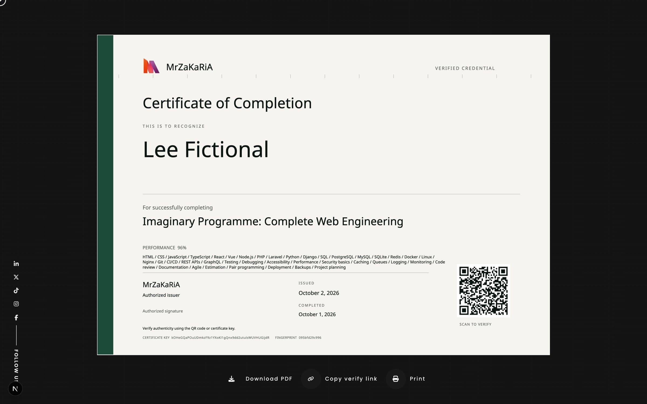
Task: Click the MrZaKaRiA logo mark
Action: click(x=151, y=66)
